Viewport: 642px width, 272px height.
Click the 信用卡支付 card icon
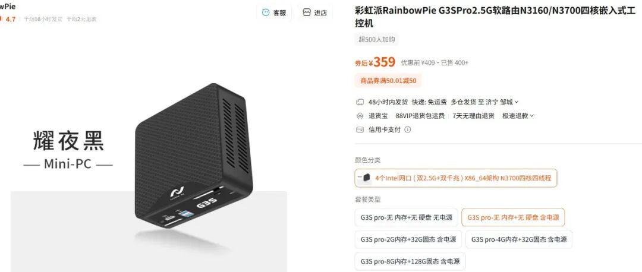360,129
